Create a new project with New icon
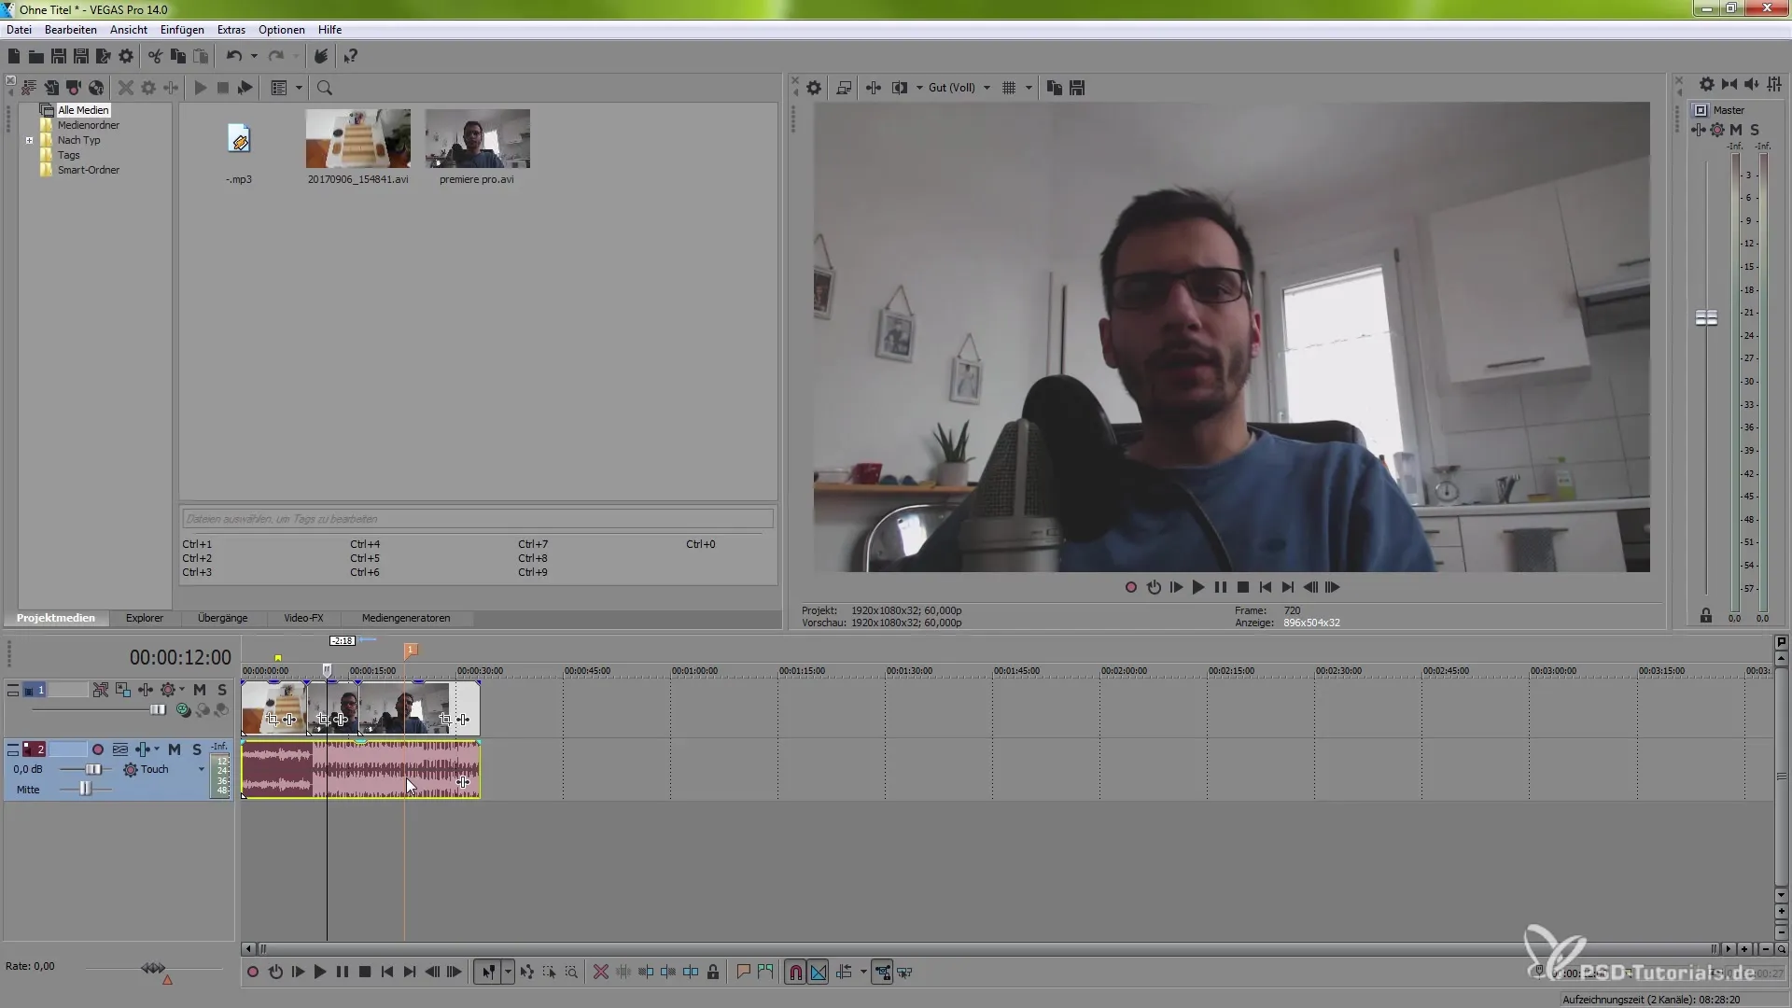Viewport: 1792px width, 1008px height. coord(14,57)
